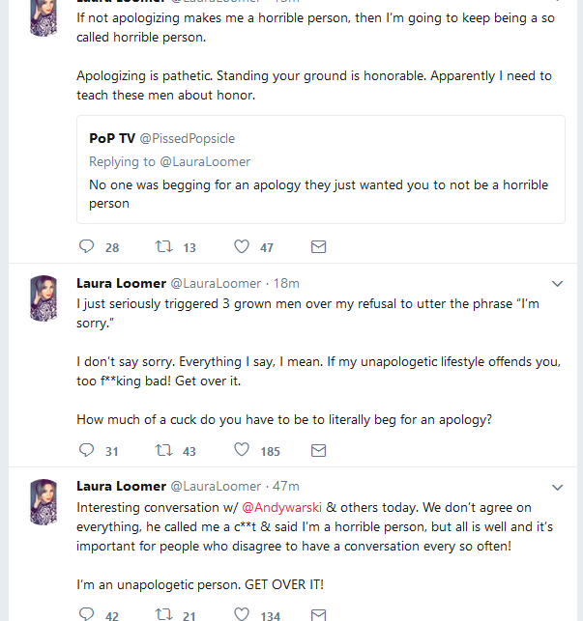Send quoted PoP TV tweet via direct message
The image size is (583, 621).
pyautogui.click(x=318, y=246)
